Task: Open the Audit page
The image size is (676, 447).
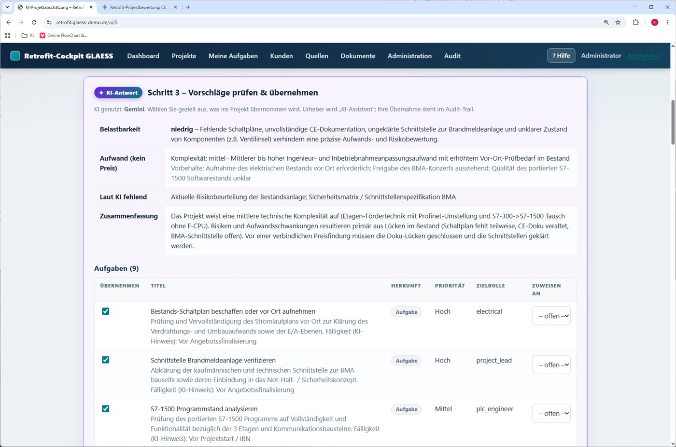Action: tap(452, 56)
